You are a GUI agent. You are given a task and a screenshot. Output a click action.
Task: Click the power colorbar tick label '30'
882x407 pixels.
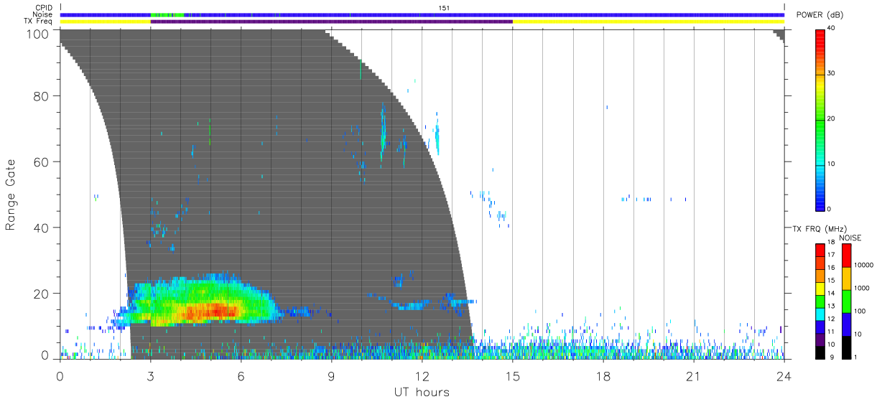pyautogui.click(x=832, y=73)
